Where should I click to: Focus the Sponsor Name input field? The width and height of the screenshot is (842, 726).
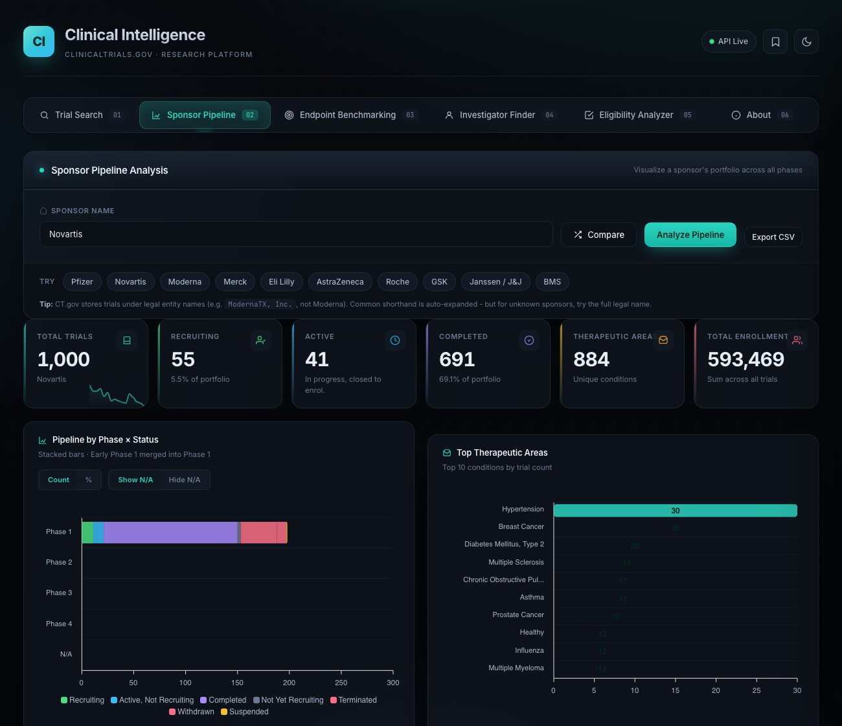[296, 234]
